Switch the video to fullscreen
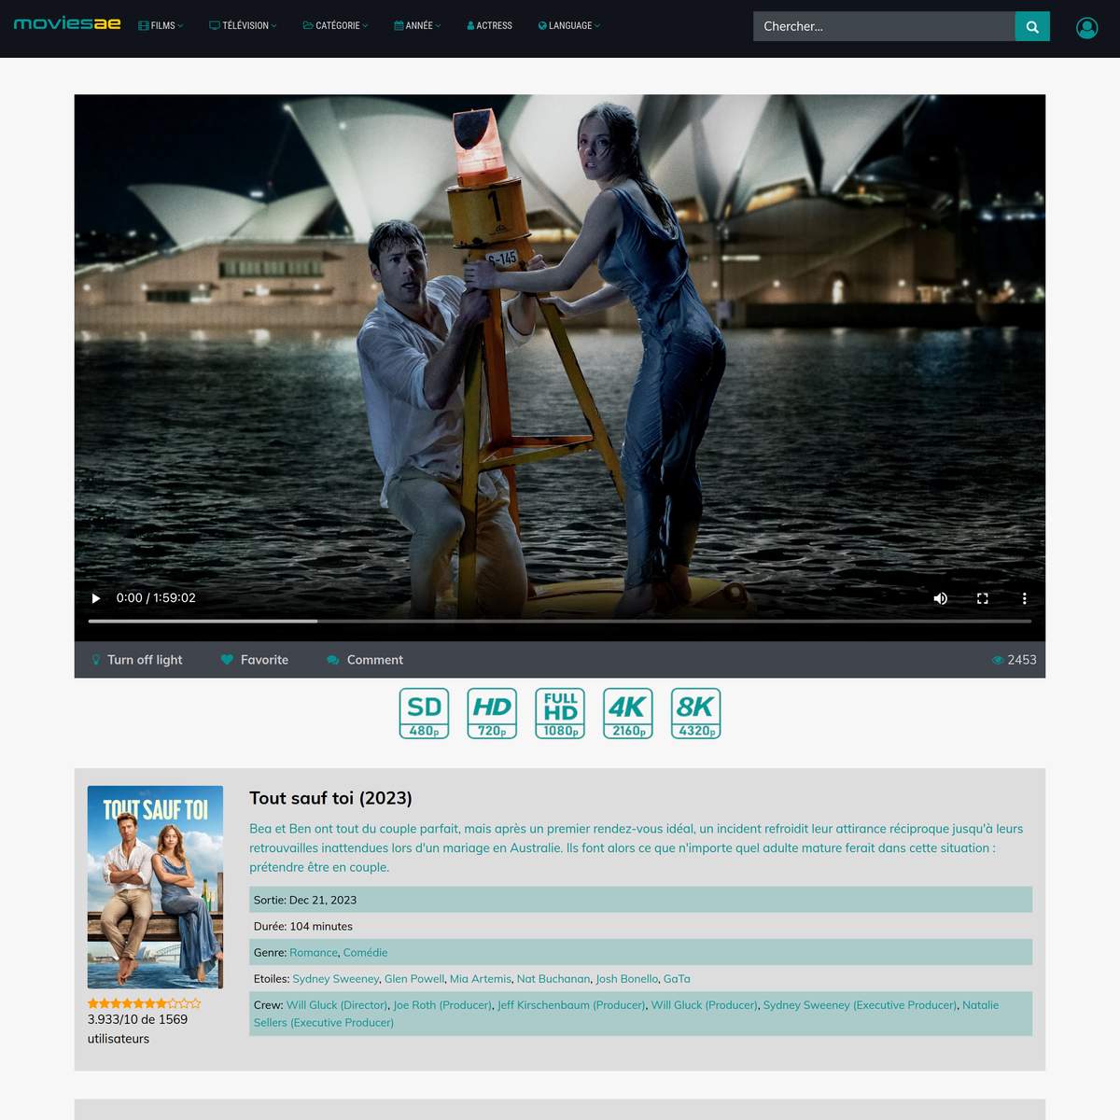The image size is (1120, 1120). coord(983,598)
